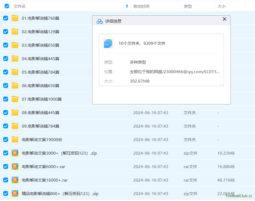Open the 大小 column sort options
The width and height of the screenshot is (255, 201).
click(221, 6)
